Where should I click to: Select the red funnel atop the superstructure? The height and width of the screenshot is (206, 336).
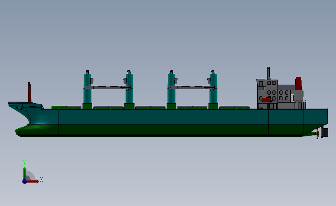[298, 83]
